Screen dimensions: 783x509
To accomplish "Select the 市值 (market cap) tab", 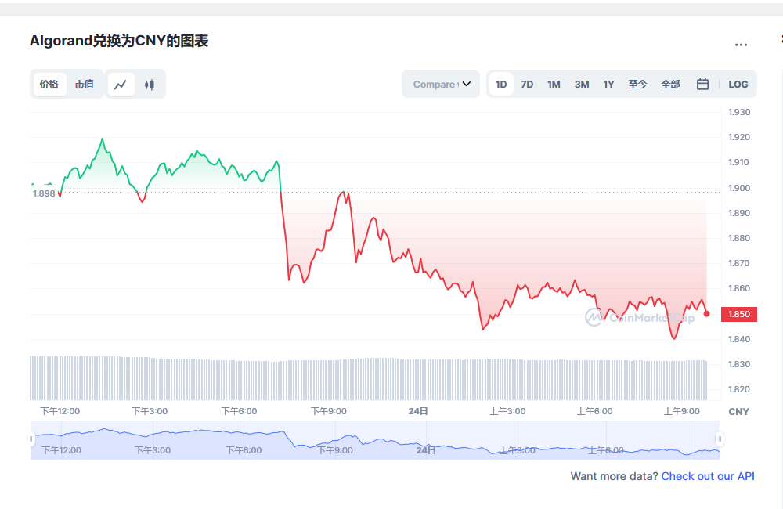I will coord(85,84).
